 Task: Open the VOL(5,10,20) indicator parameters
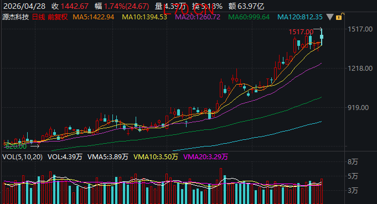coord(22,157)
